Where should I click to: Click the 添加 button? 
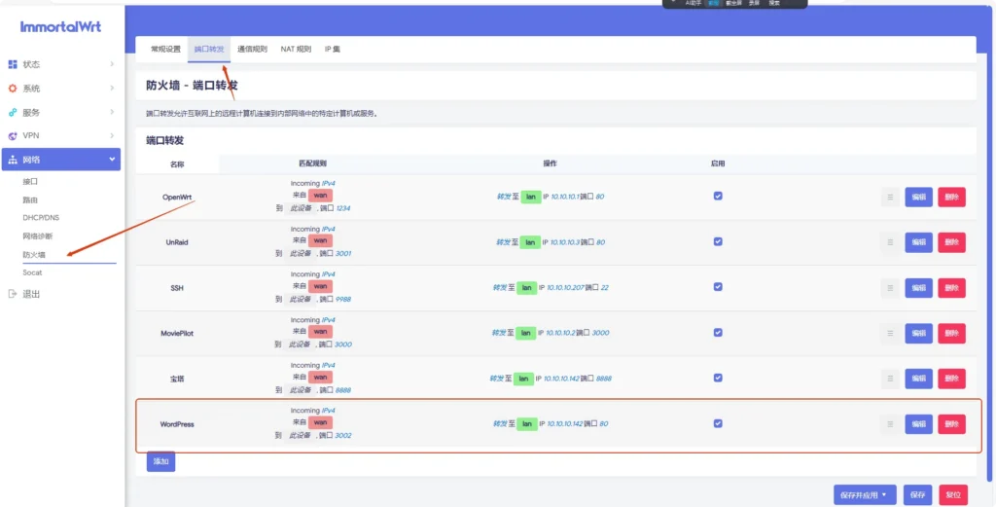[160, 461]
